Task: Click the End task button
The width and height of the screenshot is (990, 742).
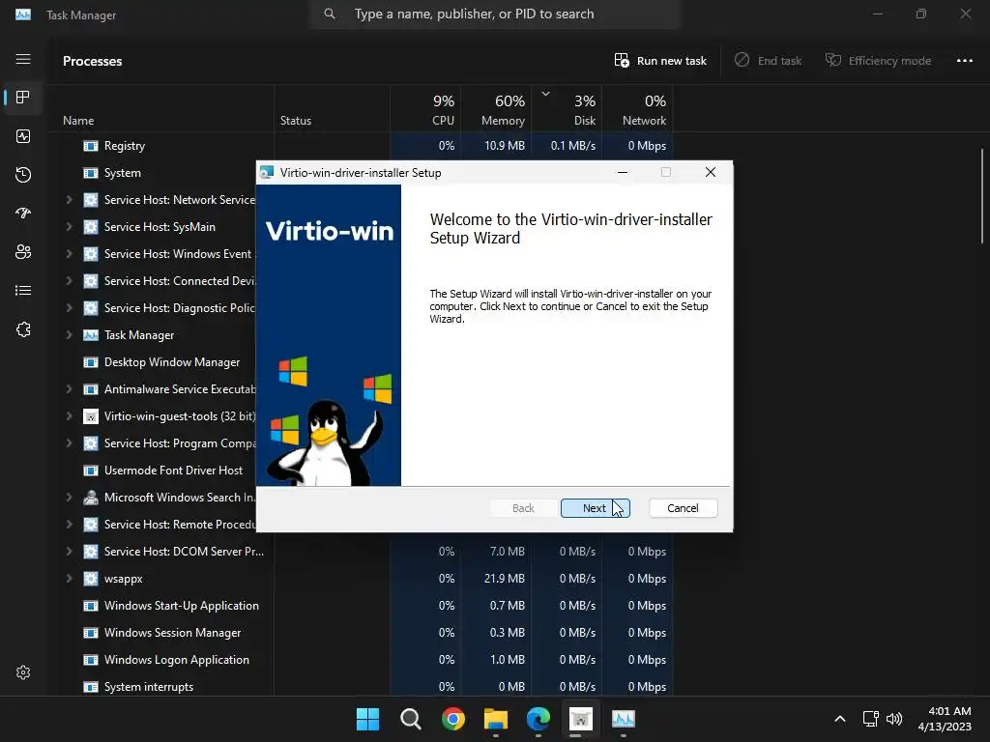Action: click(769, 61)
